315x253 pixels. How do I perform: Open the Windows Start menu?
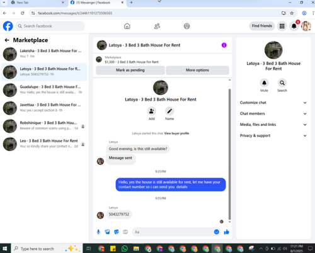point(4,249)
